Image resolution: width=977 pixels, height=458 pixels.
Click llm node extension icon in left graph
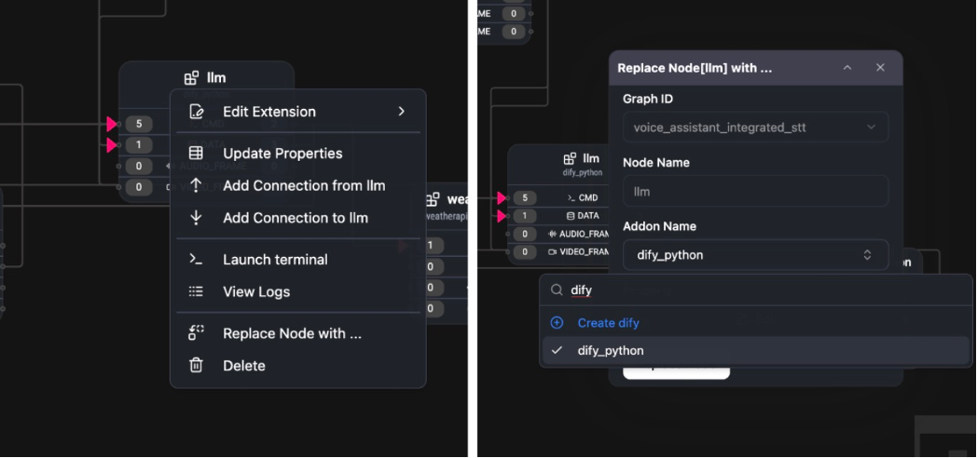pos(192,78)
